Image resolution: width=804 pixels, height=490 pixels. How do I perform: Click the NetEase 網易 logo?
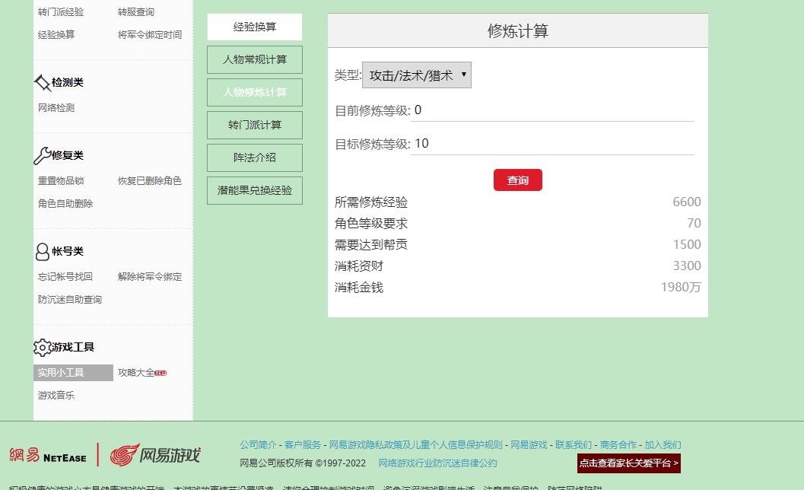(48, 455)
